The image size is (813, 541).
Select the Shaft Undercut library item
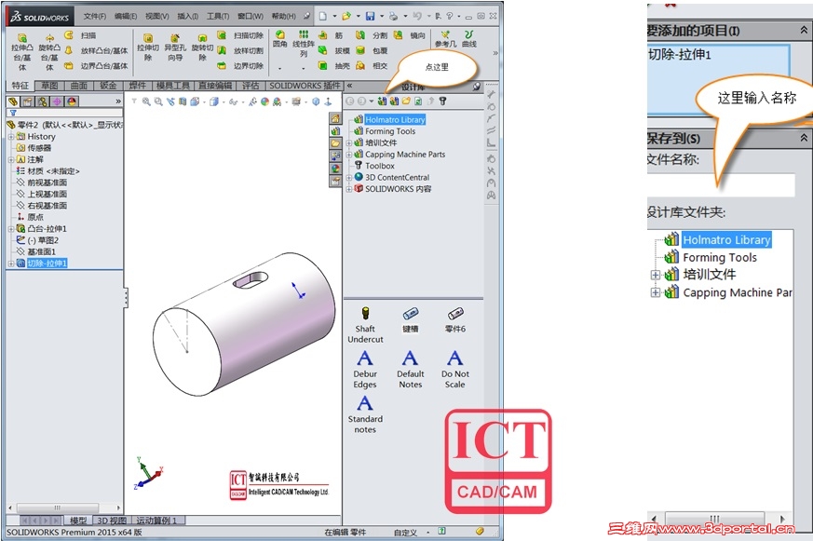(365, 325)
